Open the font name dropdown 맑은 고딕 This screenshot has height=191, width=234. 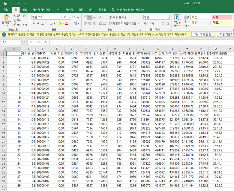[x=61, y=17]
